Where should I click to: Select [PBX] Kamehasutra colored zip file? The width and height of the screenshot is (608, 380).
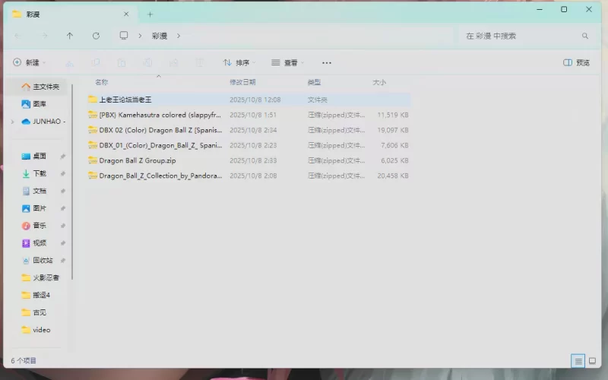[249, 115]
